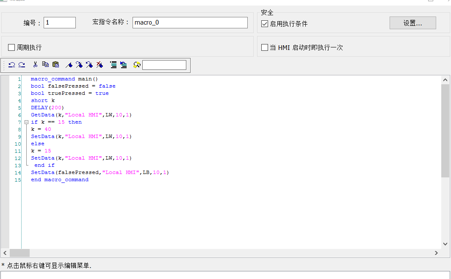The height and width of the screenshot is (279, 451).
Task: Jump to the next bookmark flag icon
Action: tap(79, 65)
